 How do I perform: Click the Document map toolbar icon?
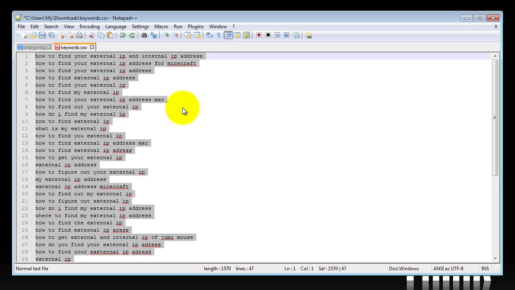pyautogui.click(x=247, y=35)
